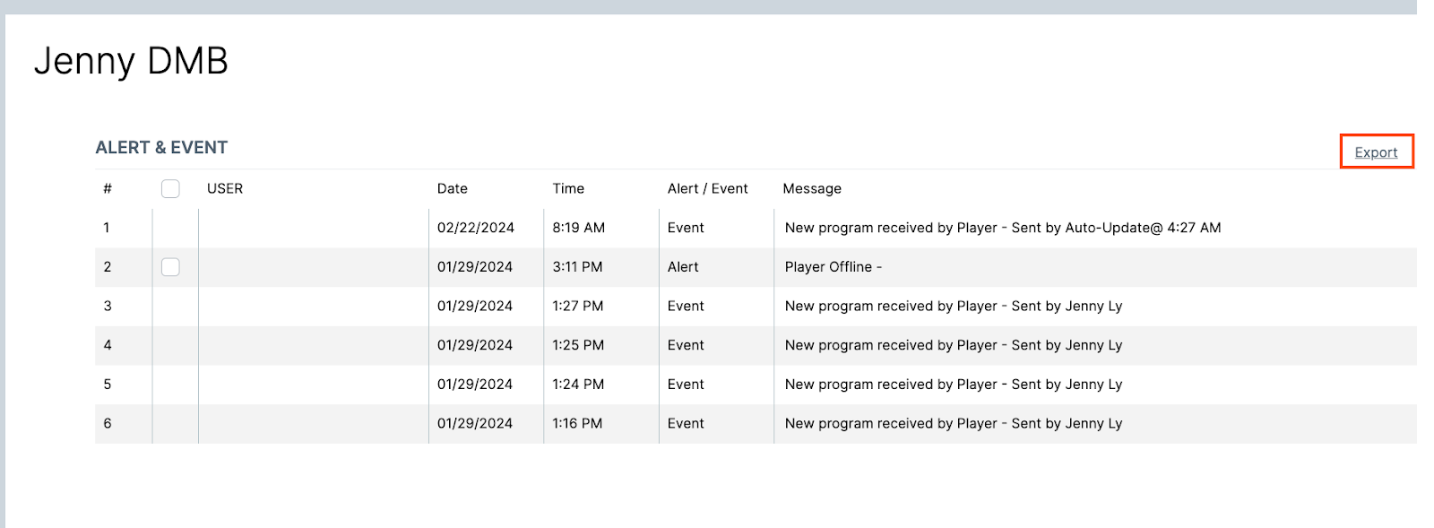The height and width of the screenshot is (528, 1434).
Task: Click the 02/22/2024 date cell
Action: 475,228
